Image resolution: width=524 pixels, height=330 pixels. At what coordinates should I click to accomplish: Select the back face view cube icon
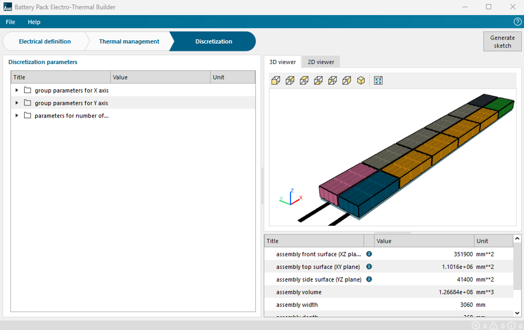pos(290,81)
